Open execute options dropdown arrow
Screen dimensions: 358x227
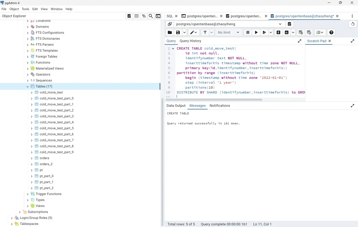(x=271, y=32)
